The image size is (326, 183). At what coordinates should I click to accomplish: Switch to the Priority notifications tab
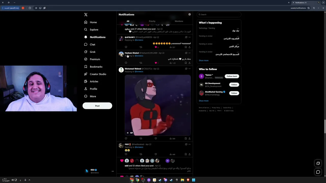152,21
